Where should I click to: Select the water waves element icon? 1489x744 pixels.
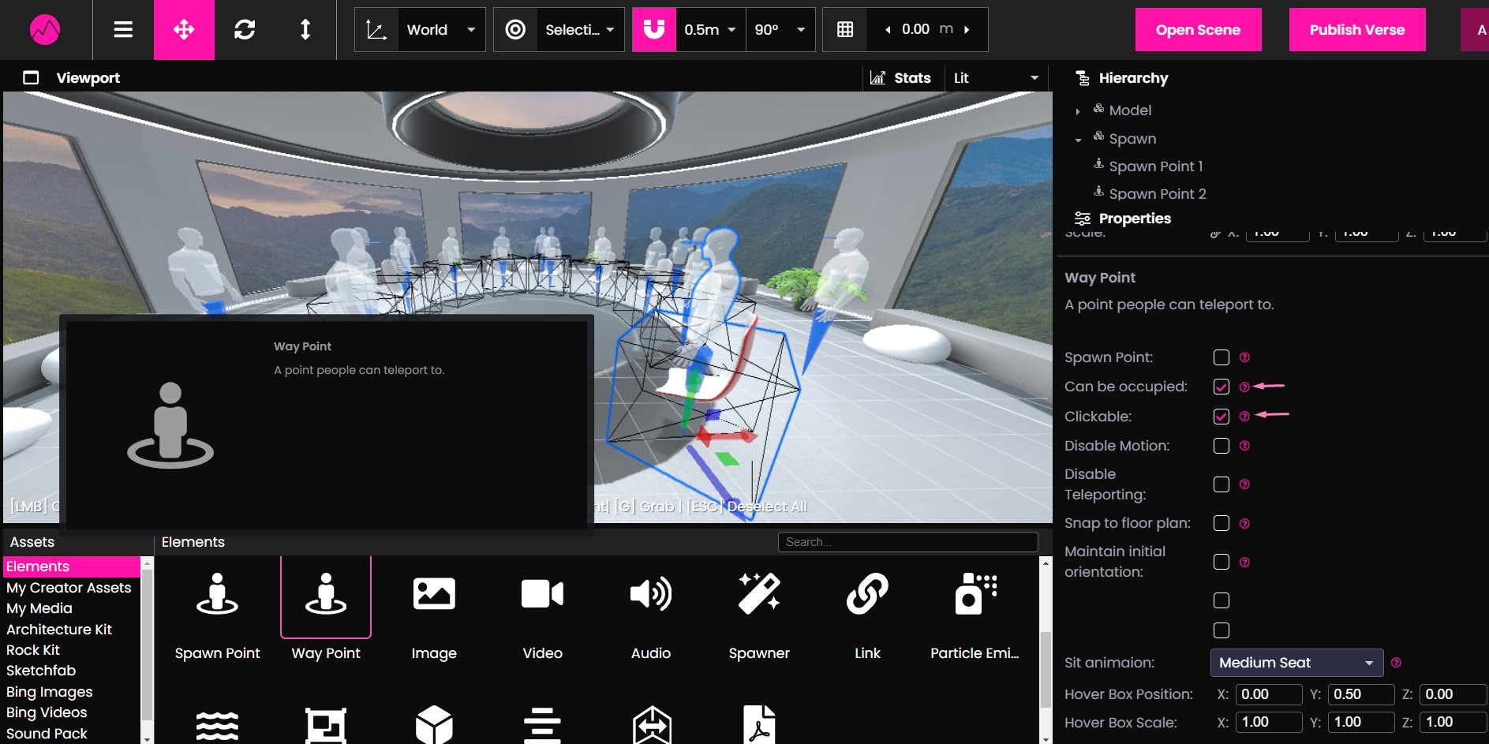217,724
